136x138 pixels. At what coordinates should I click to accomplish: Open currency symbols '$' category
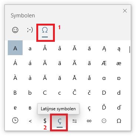pos(45,121)
